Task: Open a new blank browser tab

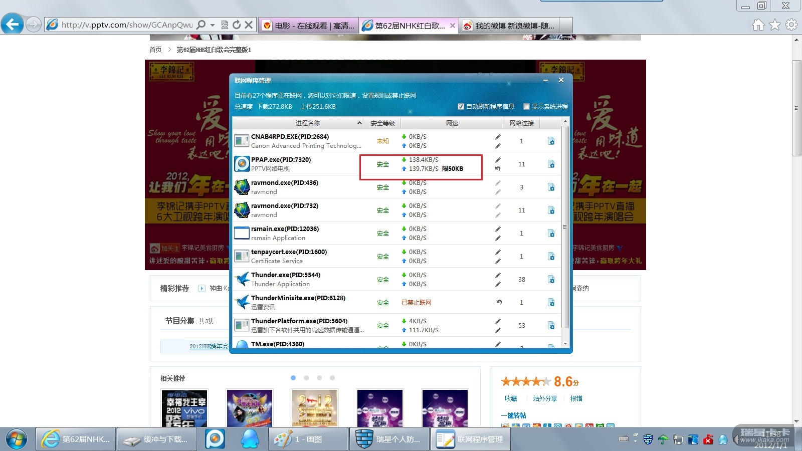Action: pyautogui.click(x=566, y=26)
